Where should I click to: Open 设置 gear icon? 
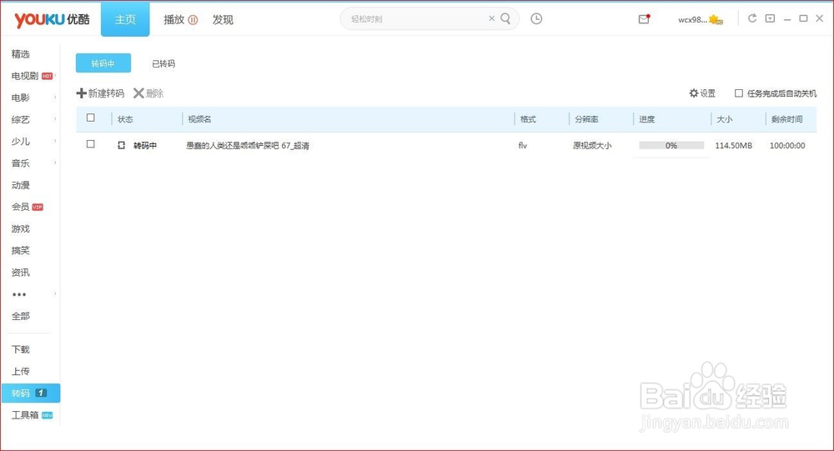click(694, 93)
